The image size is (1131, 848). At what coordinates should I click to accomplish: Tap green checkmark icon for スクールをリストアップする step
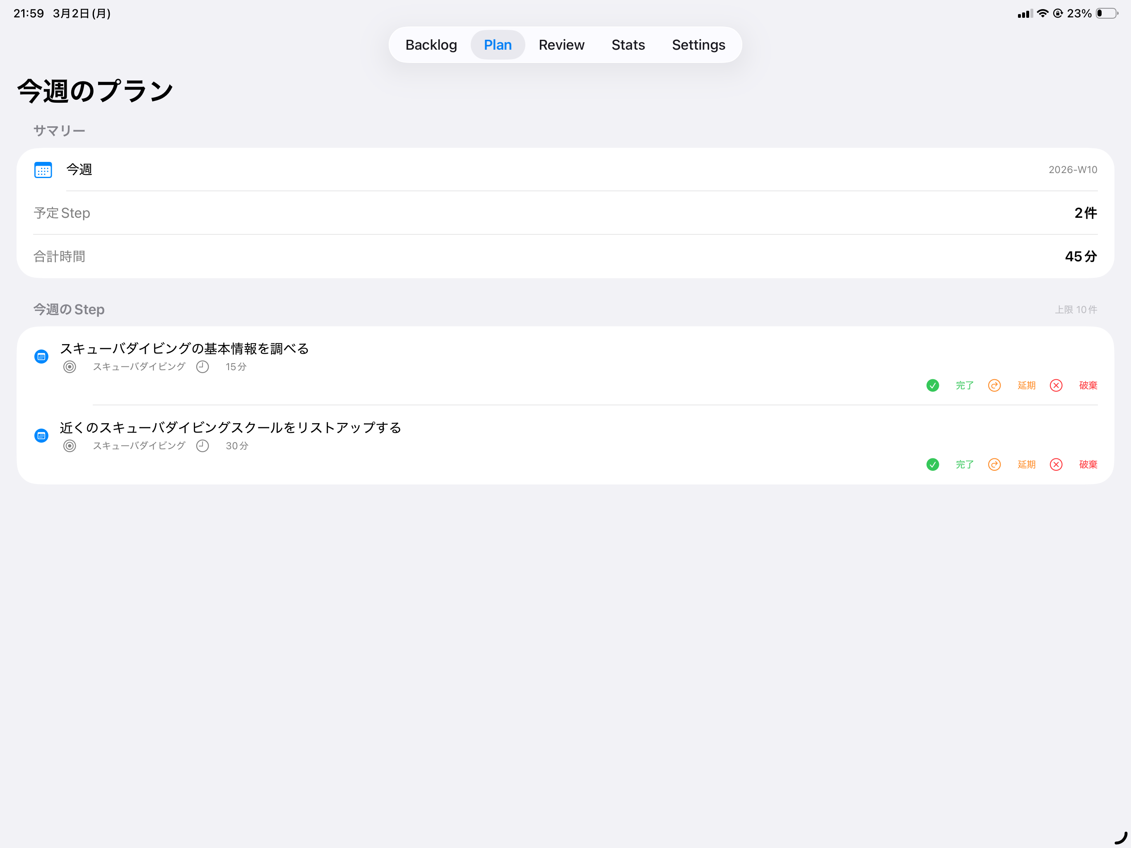(x=933, y=465)
